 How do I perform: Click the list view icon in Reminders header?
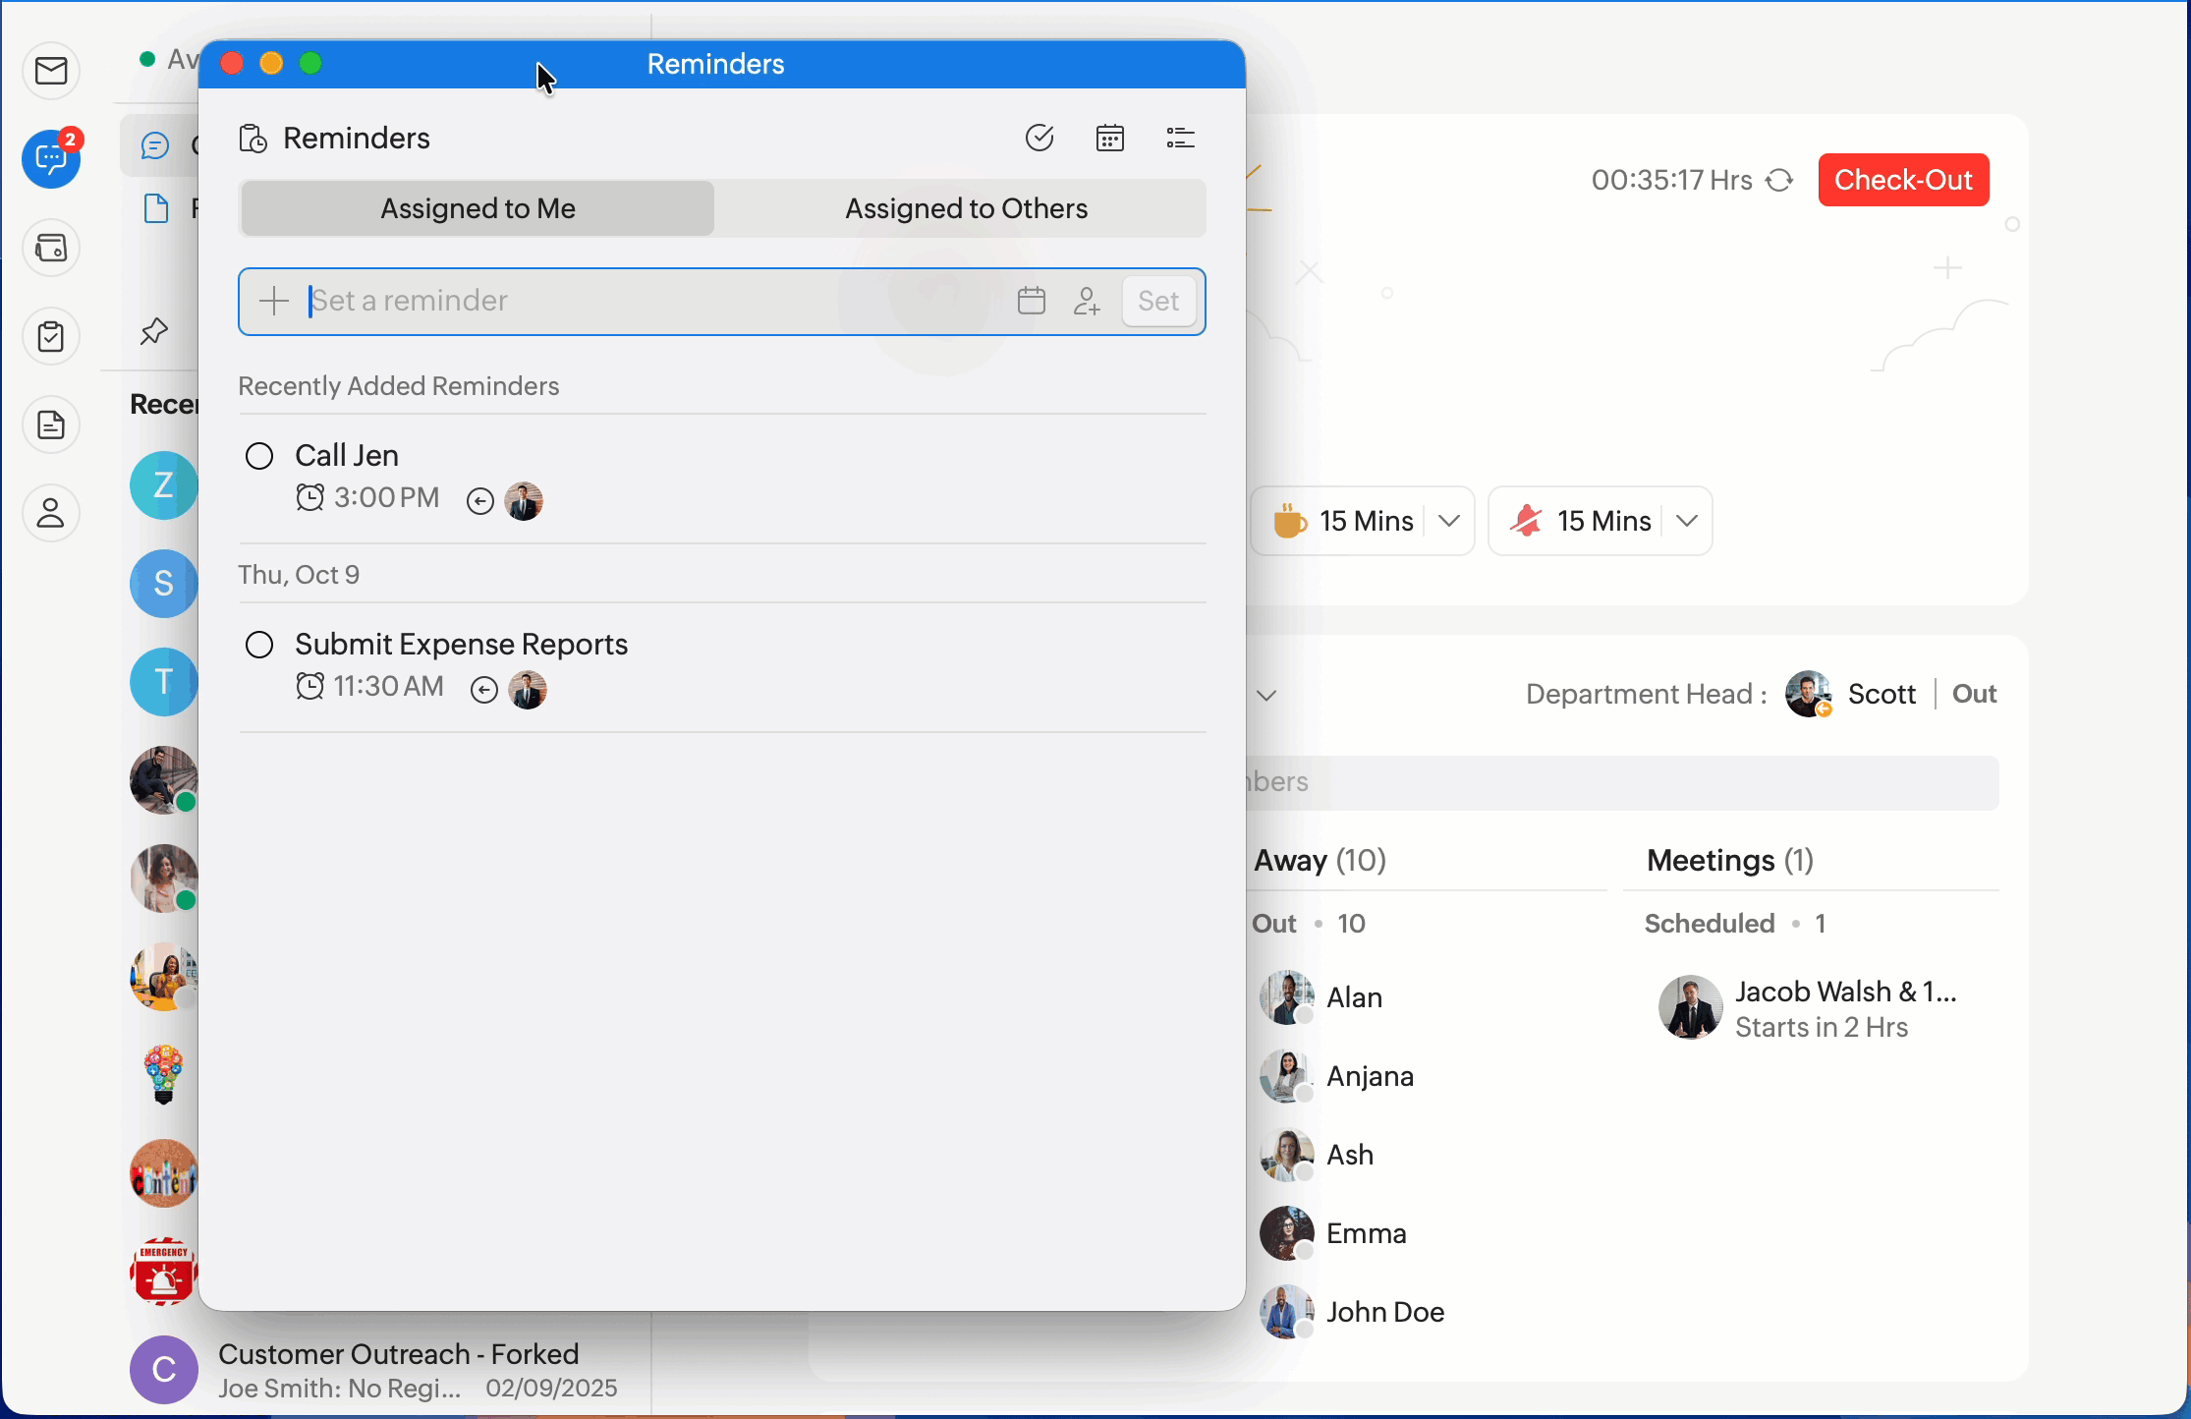coord(1180,139)
